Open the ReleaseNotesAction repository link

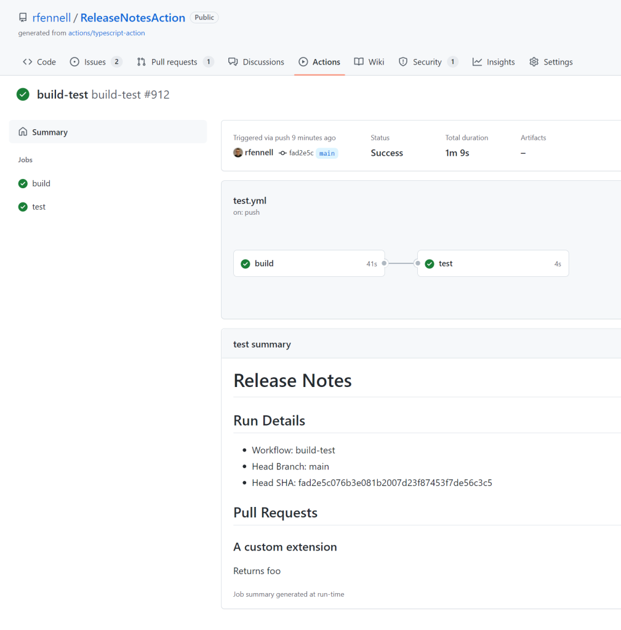[x=133, y=18]
